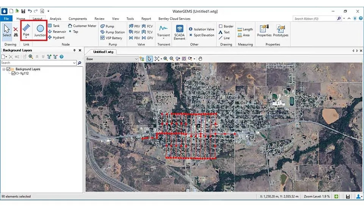Viewport: 364px width, 207px height.
Task: Collapse the Background Layers tree node
Action: [4, 69]
